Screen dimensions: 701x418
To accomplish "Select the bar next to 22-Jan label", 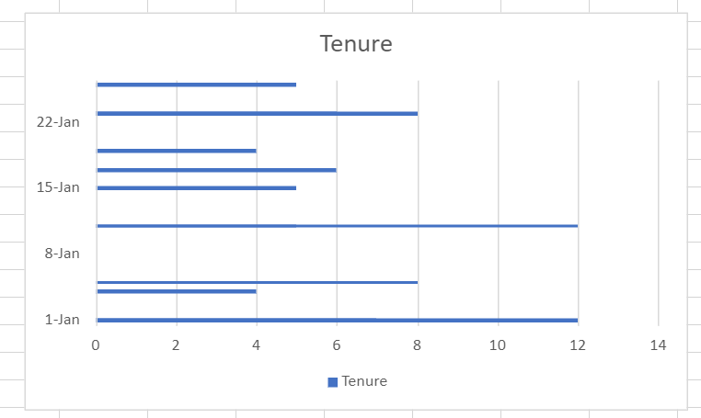I will pyautogui.click(x=257, y=113).
